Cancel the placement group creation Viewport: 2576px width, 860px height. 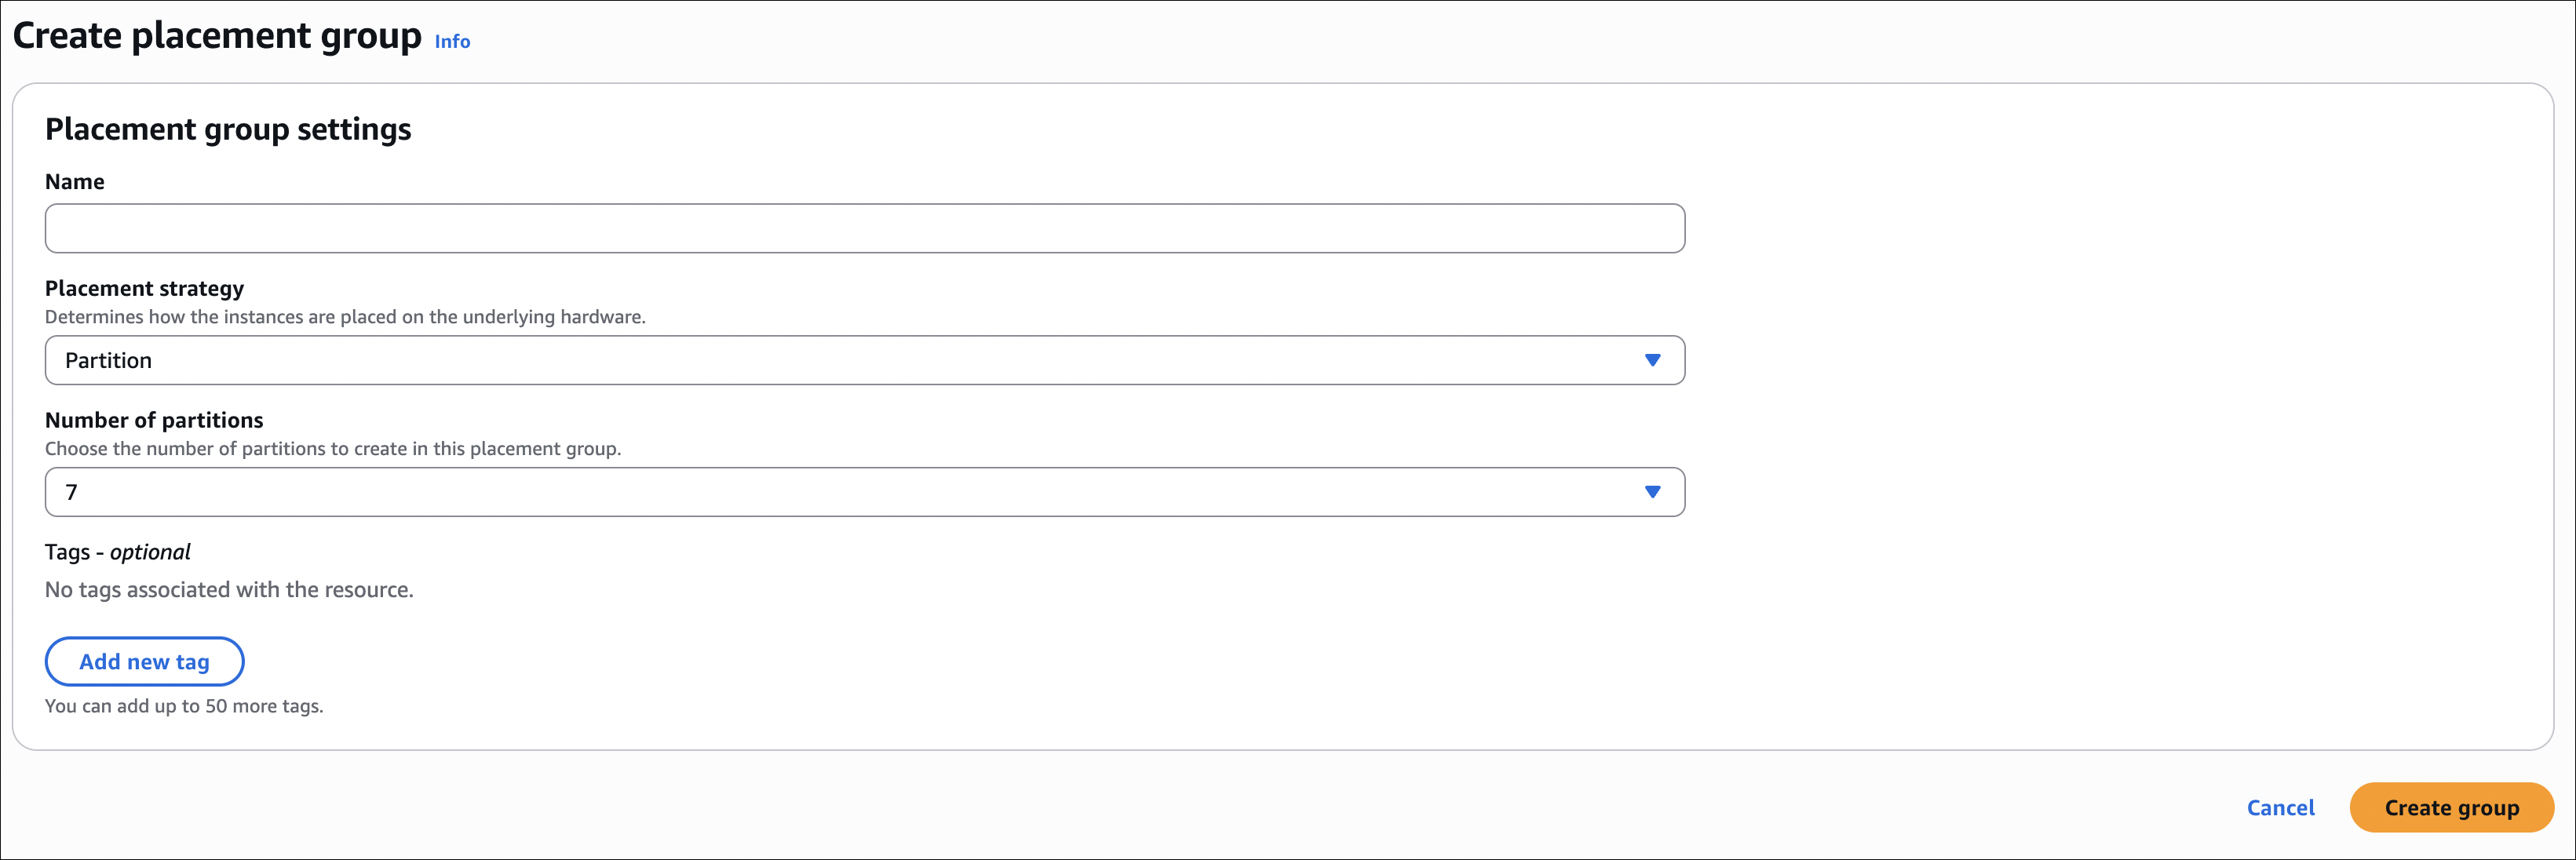pos(2280,808)
